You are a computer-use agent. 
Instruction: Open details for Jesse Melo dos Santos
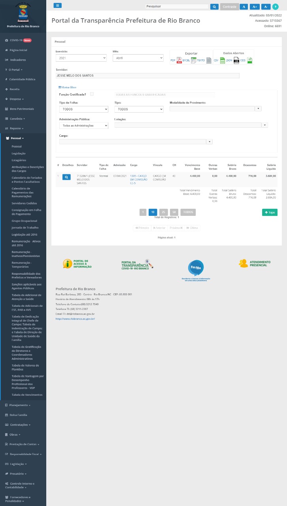66,177
